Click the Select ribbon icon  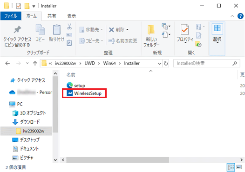coord(217,28)
